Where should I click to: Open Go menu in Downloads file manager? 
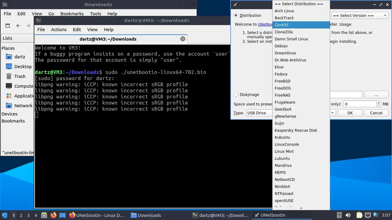51,14
